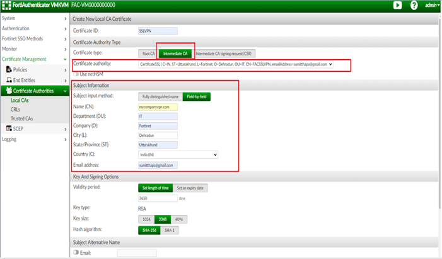Open Trusted CAs in the sidebar
Viewport: 442px width, 259px height.
point(22,118)
